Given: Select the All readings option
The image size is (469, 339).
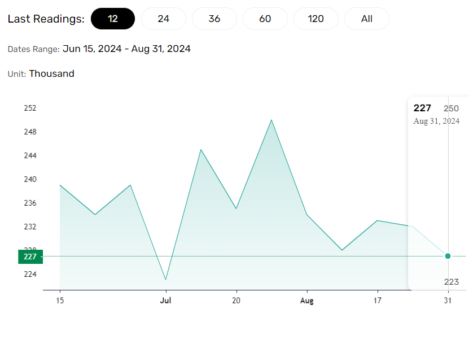Looking at the screenshot, I should [367, 19].
